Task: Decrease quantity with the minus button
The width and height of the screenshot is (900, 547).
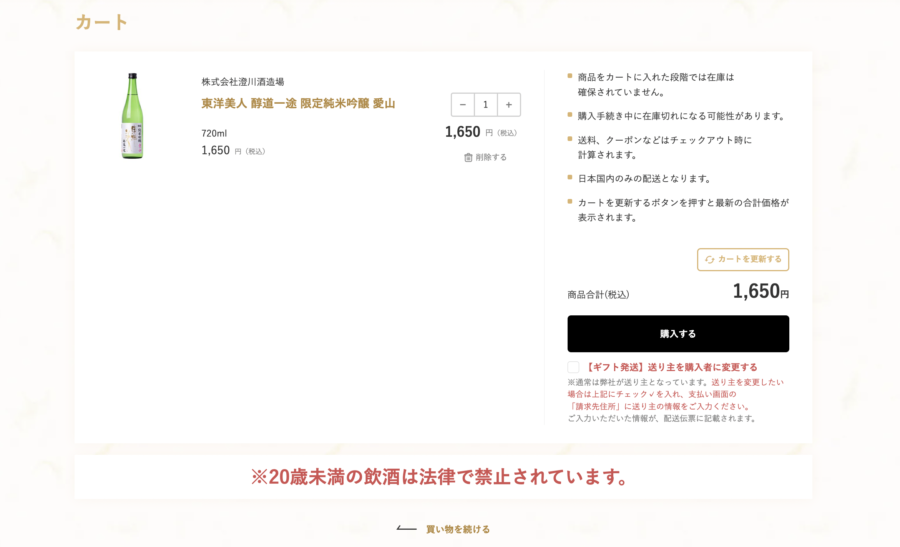Action: coord(463,104)
